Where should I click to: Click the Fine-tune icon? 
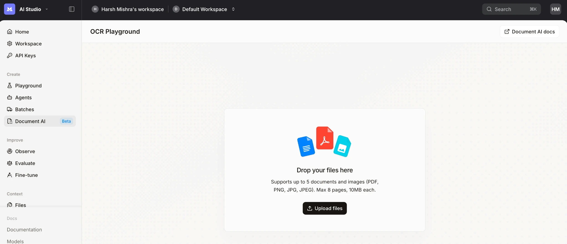pos(10,175)
